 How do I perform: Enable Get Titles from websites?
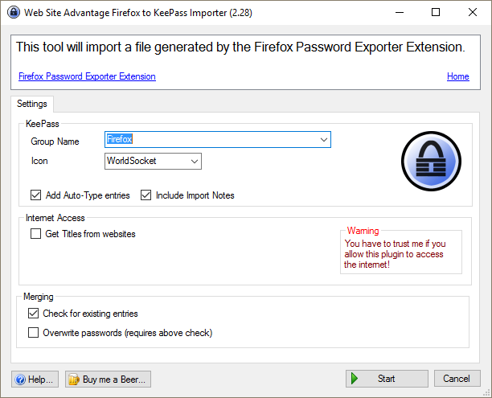35,234
